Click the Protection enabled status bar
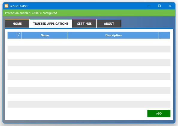The height and width of the screenshot is (126, 178). pyautogui.click(x=89, y=13)
